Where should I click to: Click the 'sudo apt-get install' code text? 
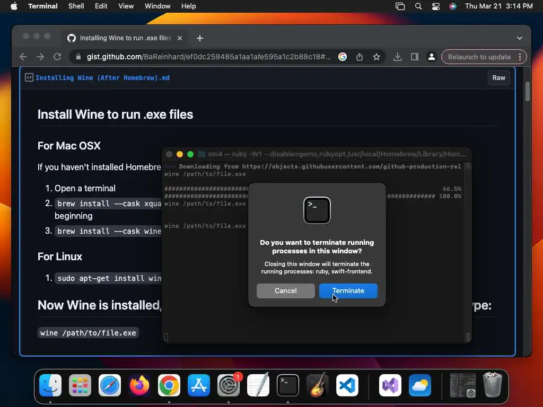coord(109,278)
